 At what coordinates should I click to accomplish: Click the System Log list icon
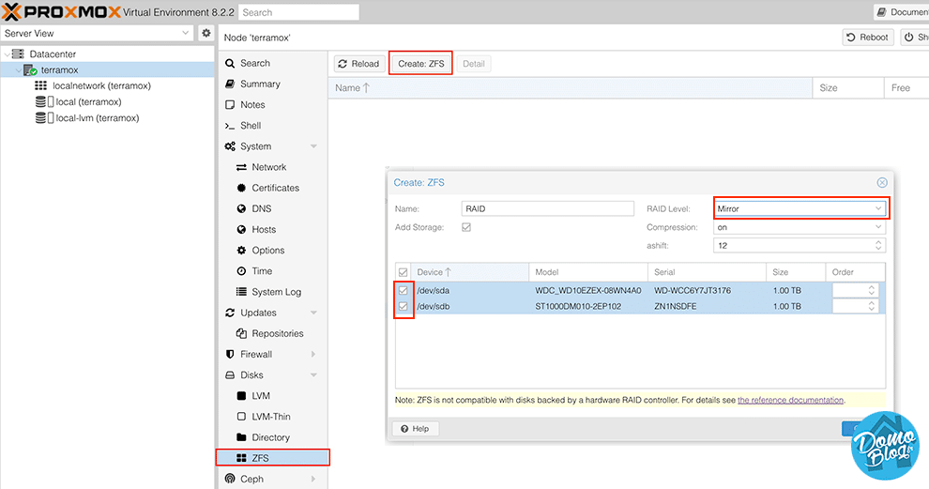coord(241,292)
